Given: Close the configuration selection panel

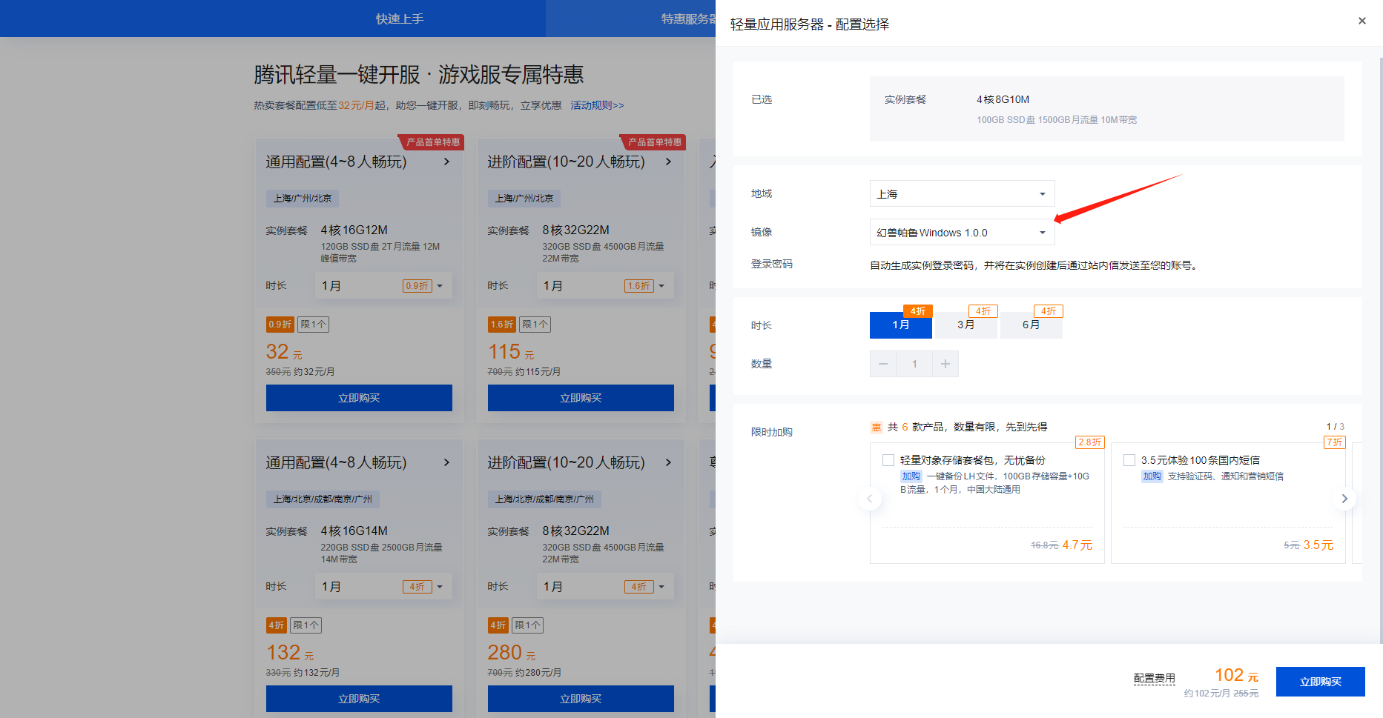Looking at the screenshot, I should pyautogui.click(x=1361, y=21).
